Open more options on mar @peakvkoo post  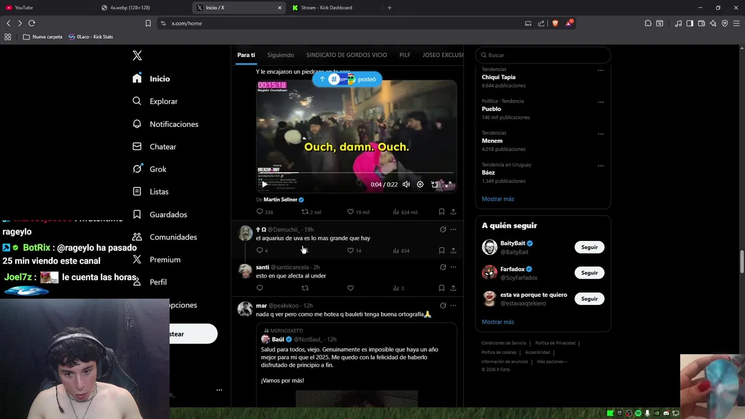tap(453, 306)
